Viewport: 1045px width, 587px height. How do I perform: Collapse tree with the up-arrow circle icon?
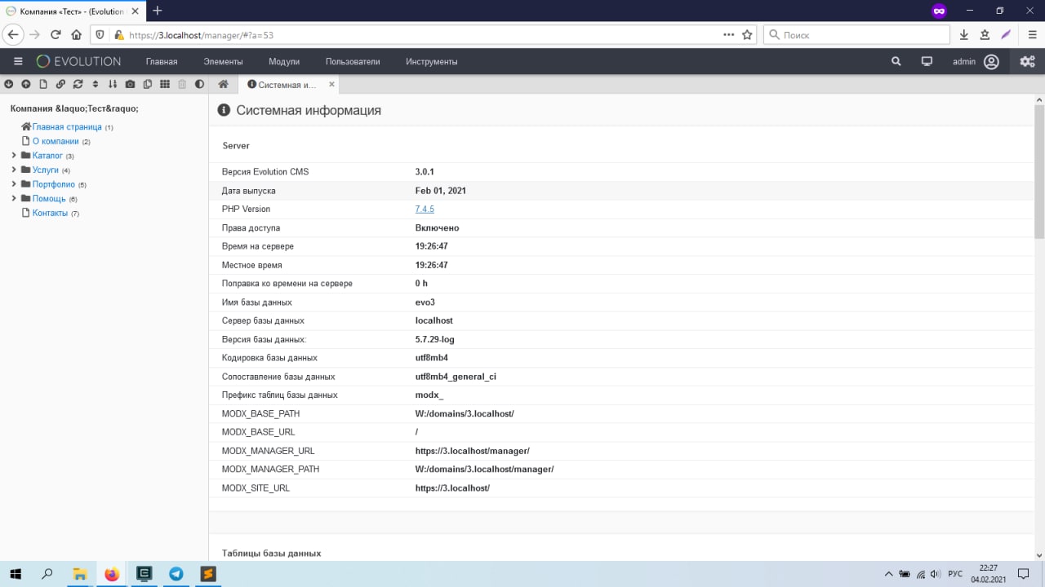tap(26, 84)
